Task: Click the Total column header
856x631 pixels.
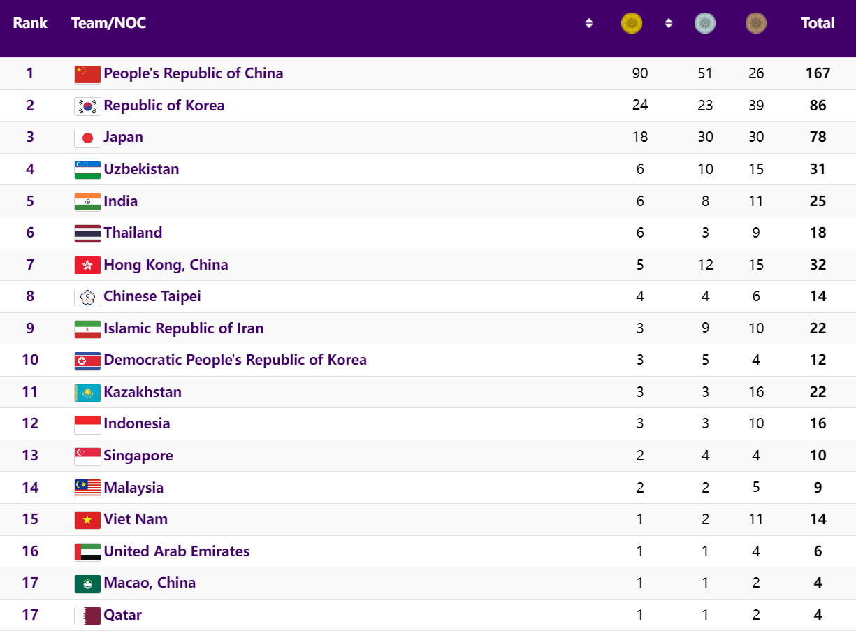Action: click(818, 23)
